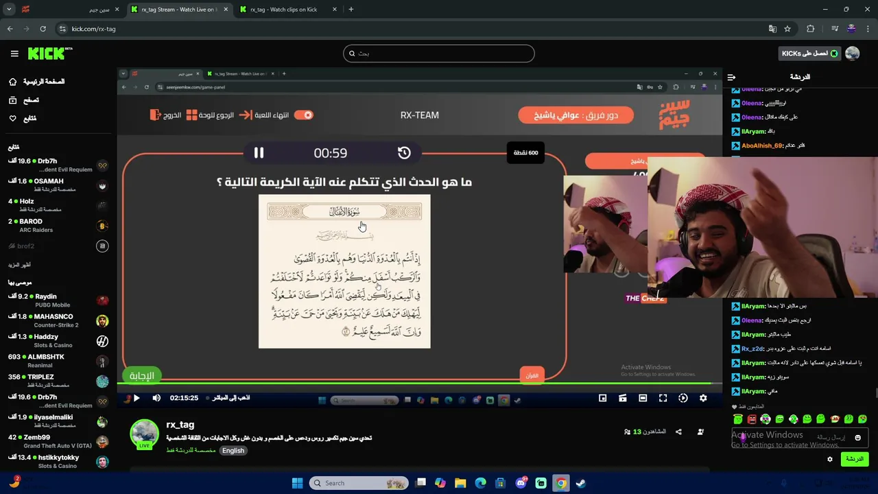Screen dimensions: 878x494
Task: Click the Kick search box
Action: 439,54
